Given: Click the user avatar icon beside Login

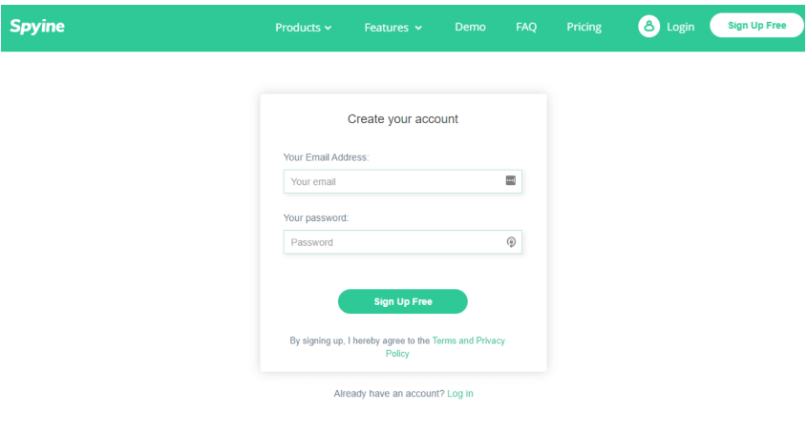Looking at the screenshot, I should (649, 27).
